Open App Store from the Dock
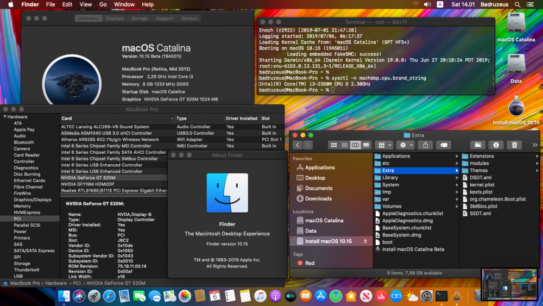This screenshot has width=543, height=306. pos(321,296)
